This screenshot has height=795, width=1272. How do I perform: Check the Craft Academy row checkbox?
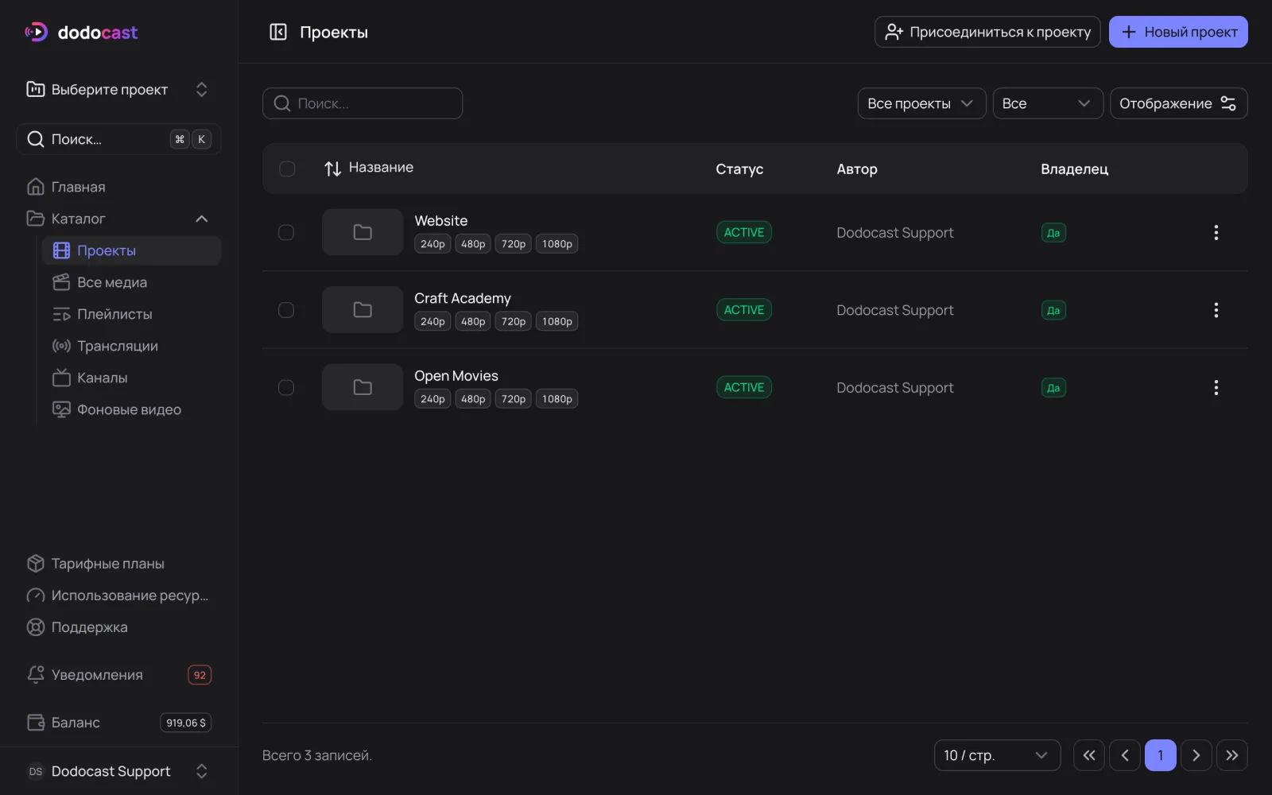[x=286, y=310]
